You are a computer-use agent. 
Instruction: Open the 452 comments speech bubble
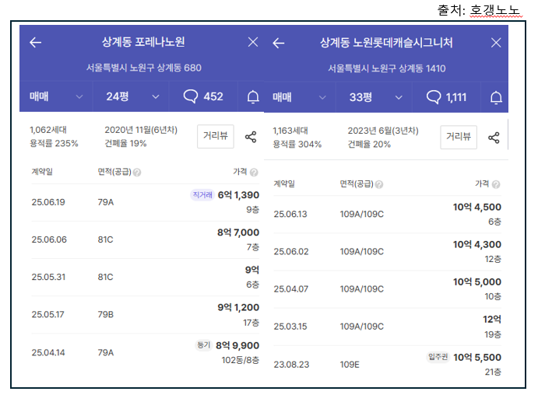tap(203, 96)
